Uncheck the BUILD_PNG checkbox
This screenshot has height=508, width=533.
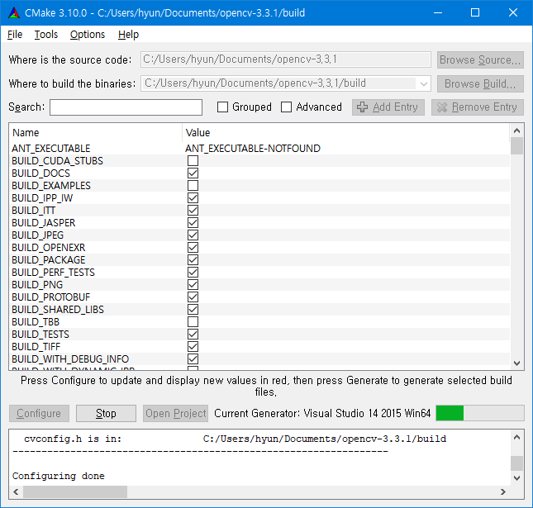(193, 285)
